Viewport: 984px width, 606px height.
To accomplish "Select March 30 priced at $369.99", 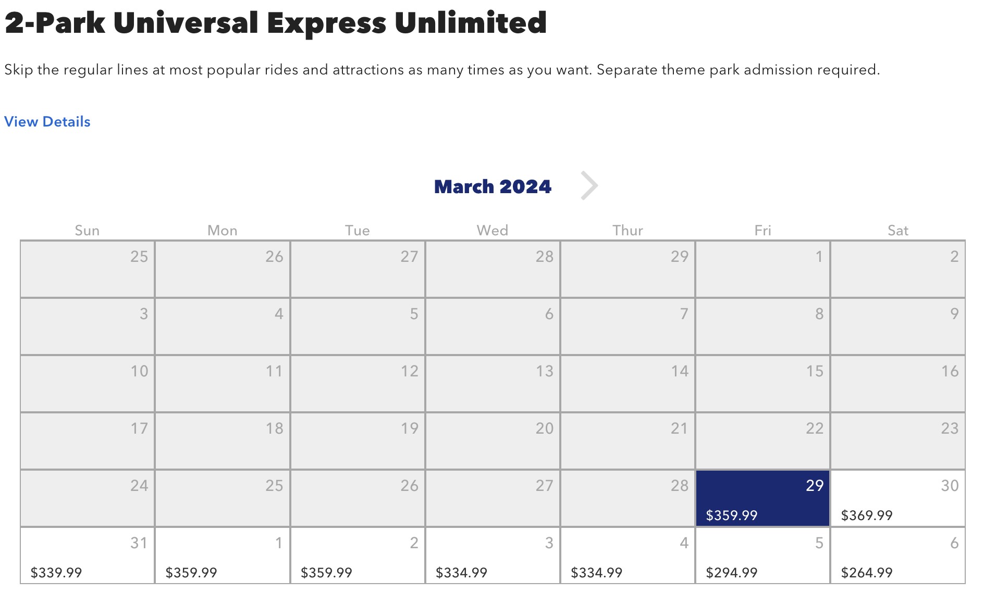I will (x=897, y=498).
